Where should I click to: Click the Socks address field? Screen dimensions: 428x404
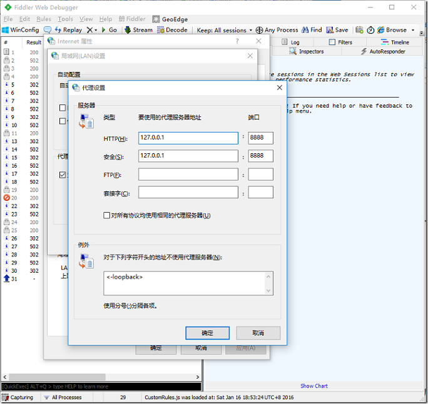[x=188, y=193]
